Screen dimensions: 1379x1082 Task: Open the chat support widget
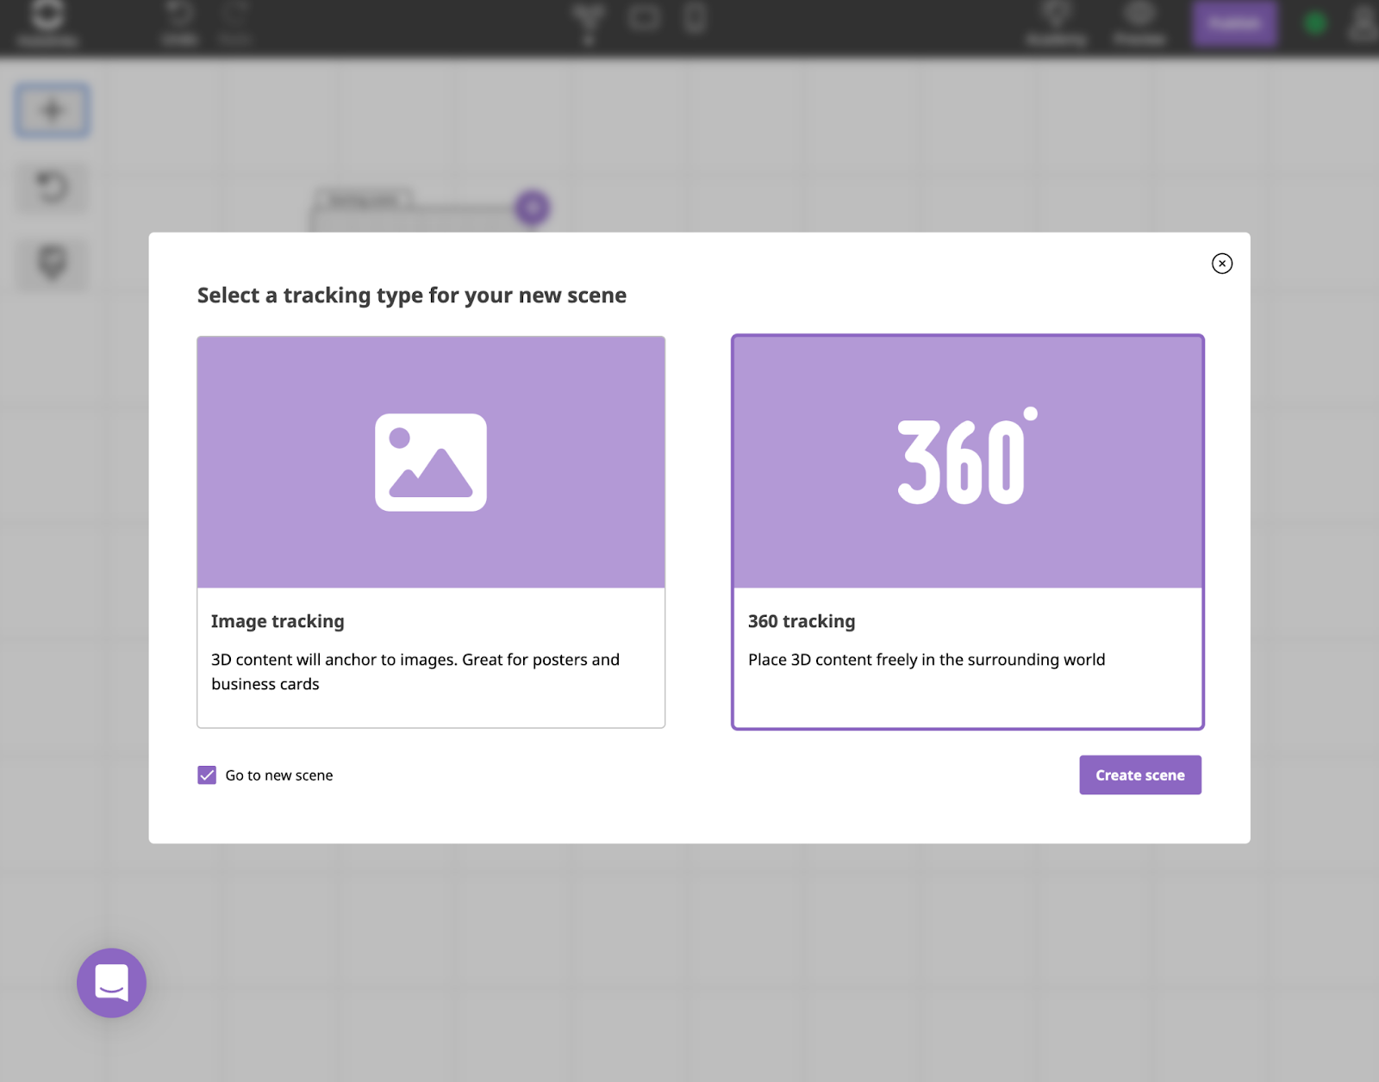point(111,983)
